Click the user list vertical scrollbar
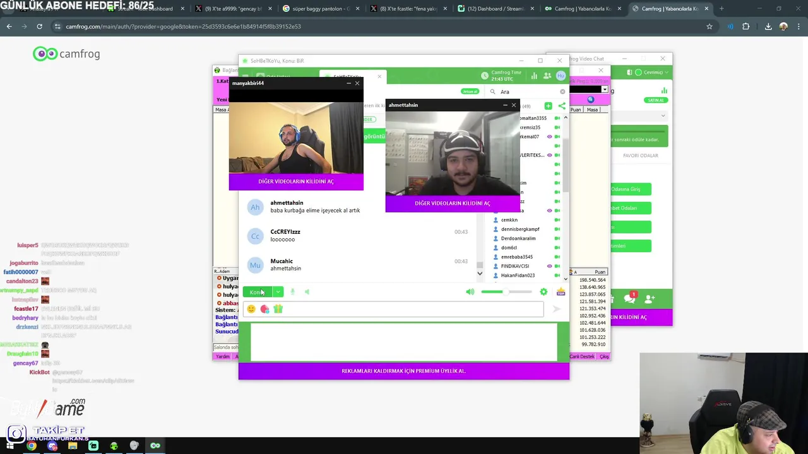 click(x=566, y=164)
